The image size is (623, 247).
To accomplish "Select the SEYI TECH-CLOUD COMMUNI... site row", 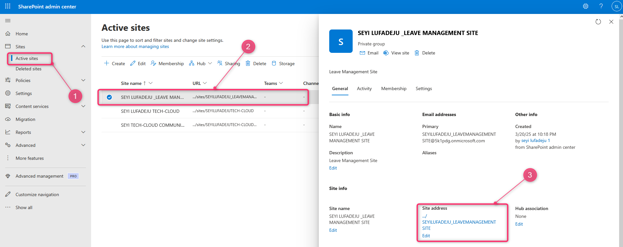I will (x=210, y=125).
